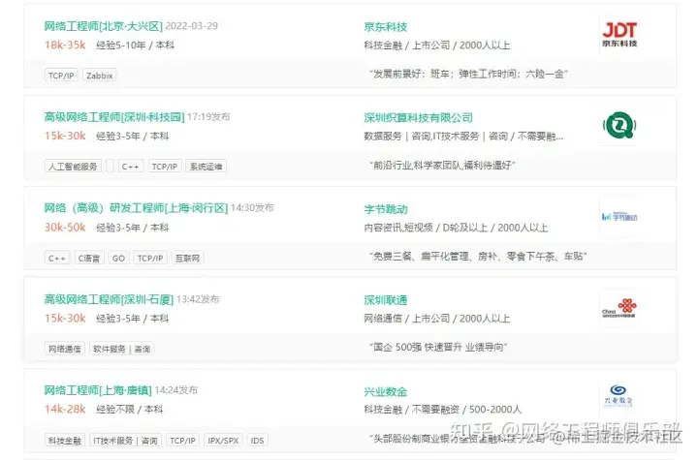Select the 网络通信 tag in 深圳联通 listing
Screen dimensions: 698x460
[65, 349]
